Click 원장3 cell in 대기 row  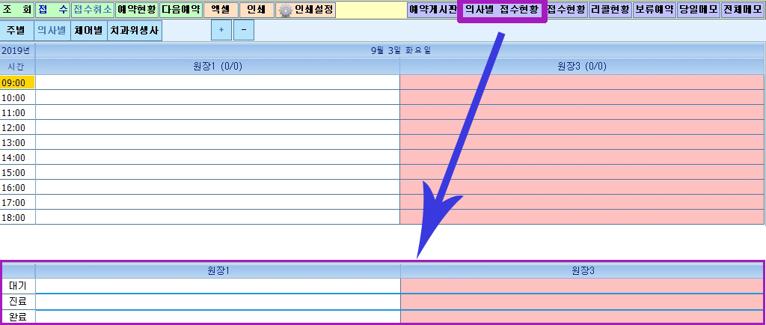(582, 286)
